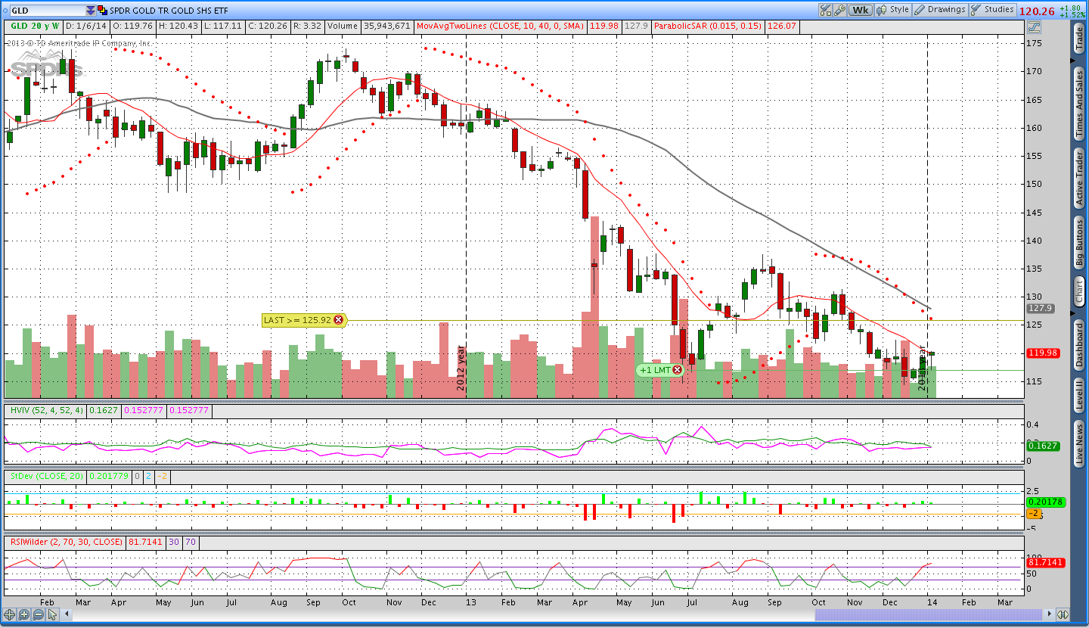Click the RSIWilder study header

click(x=66, y=542)
